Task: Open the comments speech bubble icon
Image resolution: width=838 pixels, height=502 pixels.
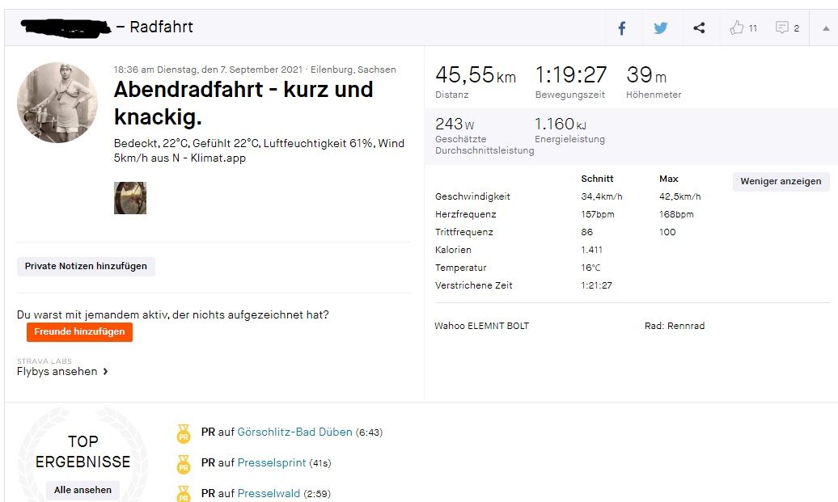Action: point(782,28)
